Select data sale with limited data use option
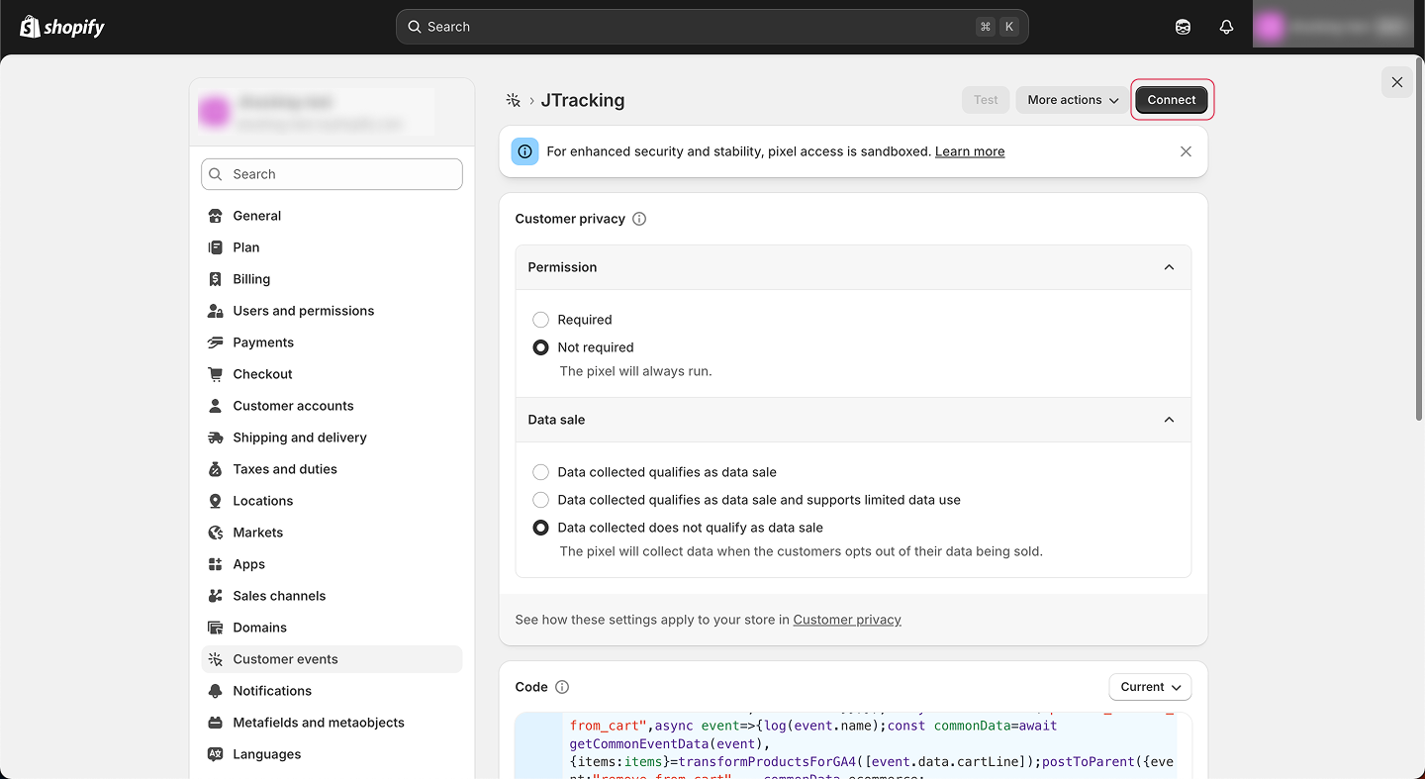The image size is (1425, 779). coord(540,500)
